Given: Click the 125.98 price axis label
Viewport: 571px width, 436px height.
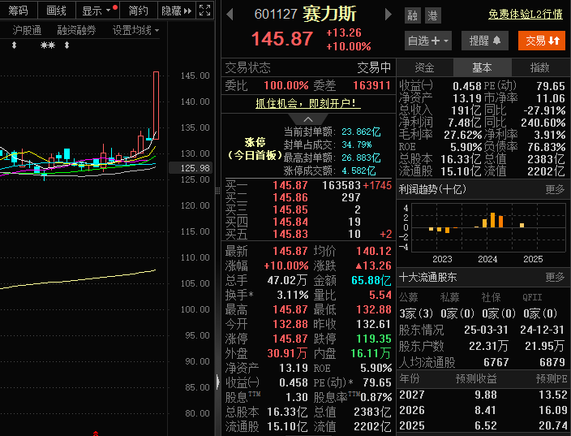Looking at the screenshot, I should pyautogui.click(x=190, y=168).
